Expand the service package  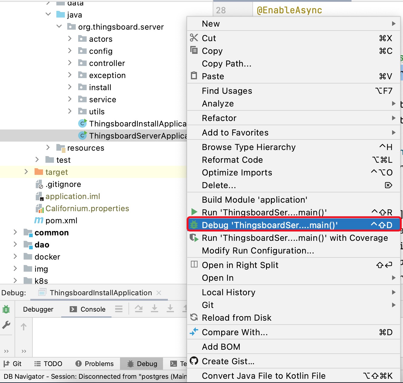(x=70, y=99)
